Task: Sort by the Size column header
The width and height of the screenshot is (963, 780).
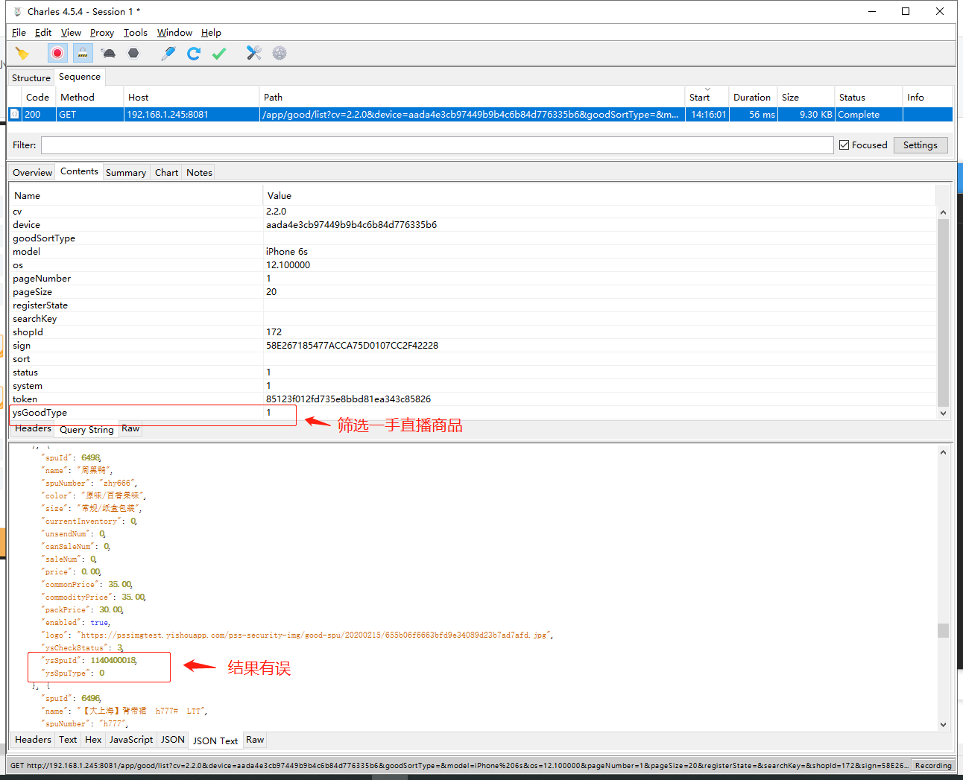Action: point(806,97)
